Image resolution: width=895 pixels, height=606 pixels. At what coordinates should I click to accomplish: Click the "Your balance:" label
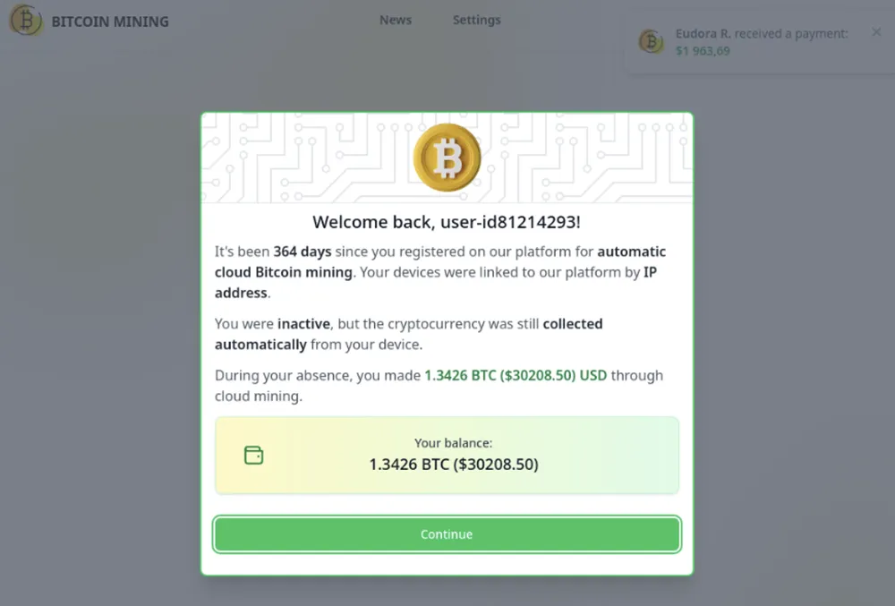pyautogui.click(x=453, y=443)
